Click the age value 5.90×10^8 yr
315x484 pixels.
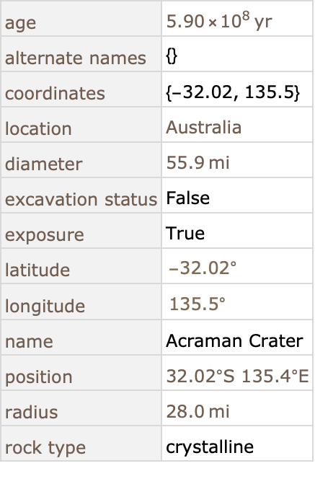click(219, 20)
